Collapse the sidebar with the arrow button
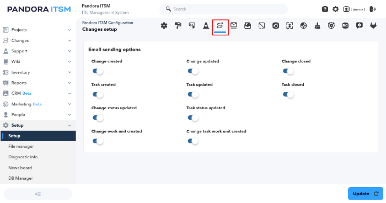The image size is (386, 203). (x=38, y=194)
